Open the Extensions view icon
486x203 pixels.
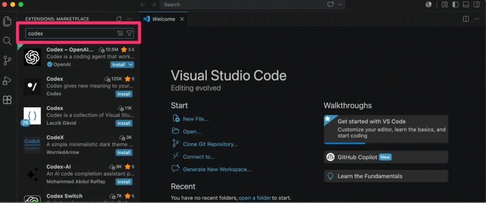point(7,100)
